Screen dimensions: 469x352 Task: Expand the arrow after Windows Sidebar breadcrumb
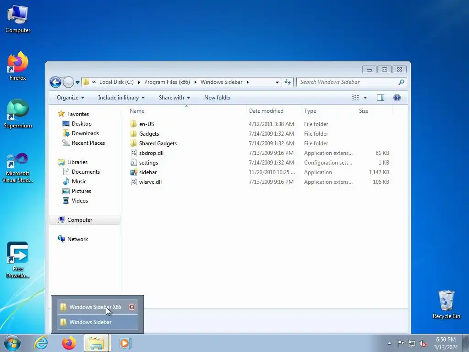pos(248,82)
